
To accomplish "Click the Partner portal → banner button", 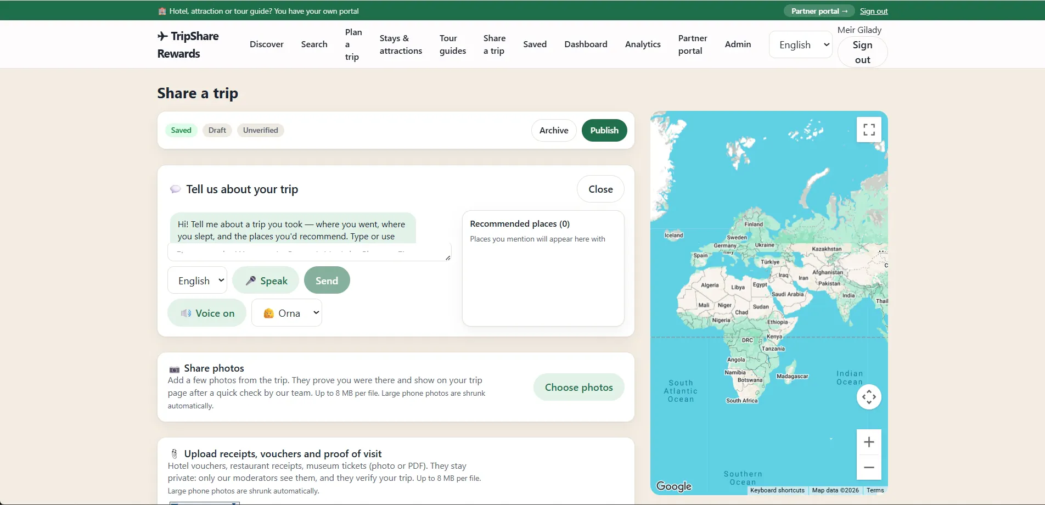I will (819, 11).
